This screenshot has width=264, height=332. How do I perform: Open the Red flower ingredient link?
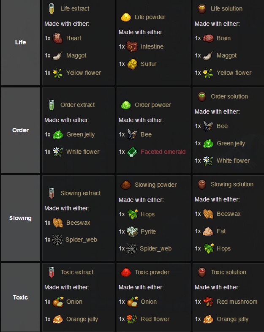pos(155,319)
